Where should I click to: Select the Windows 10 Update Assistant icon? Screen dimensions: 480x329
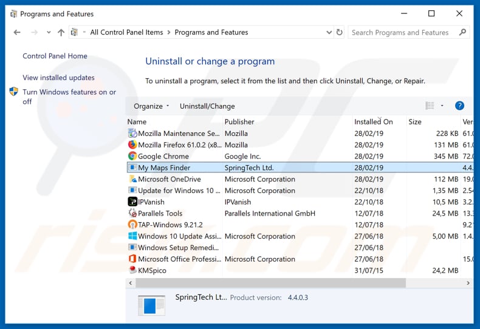(x=132, y=236)
